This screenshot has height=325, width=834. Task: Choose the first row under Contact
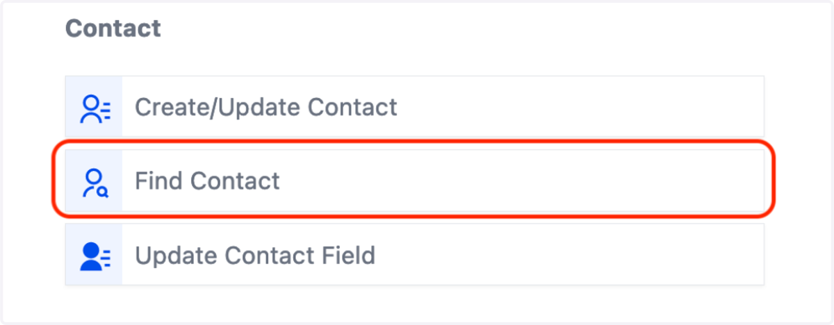tap(415, 106)
